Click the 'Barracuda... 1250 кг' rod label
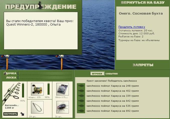This screenshot has height=119, width=170. 12,106
